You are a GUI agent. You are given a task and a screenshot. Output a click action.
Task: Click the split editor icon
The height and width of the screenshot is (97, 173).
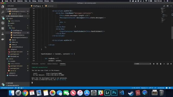168,6
